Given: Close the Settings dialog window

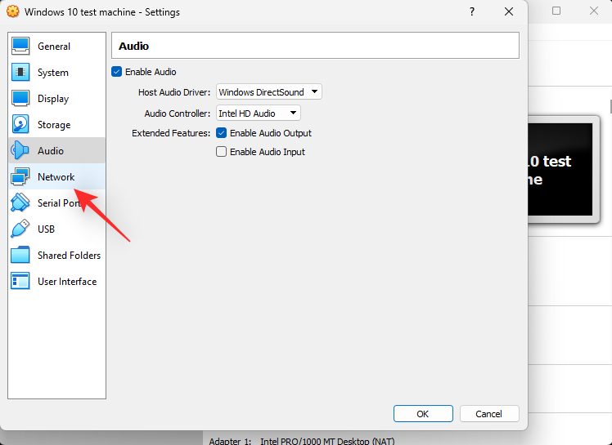Looking at the screenshot, I should (x=509, y=11).
